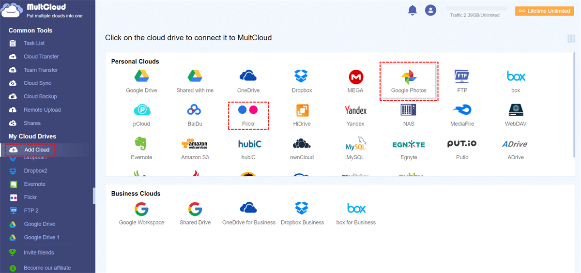Add an FTP connection
The height and width of the screenshot is (273, 581).
pyautogui.click(x=462, y=81)
